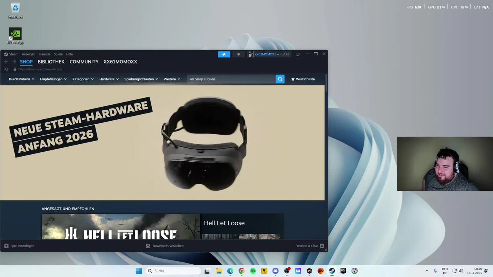Show hidden system tray icons
Screen dimensions: 493x277
[x=427, y=271]
